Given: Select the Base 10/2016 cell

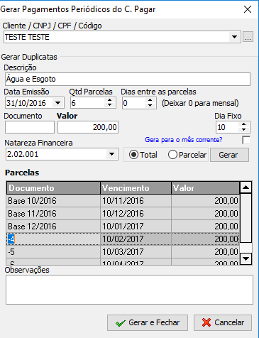Looking at the screenshot, I should 53,201.
